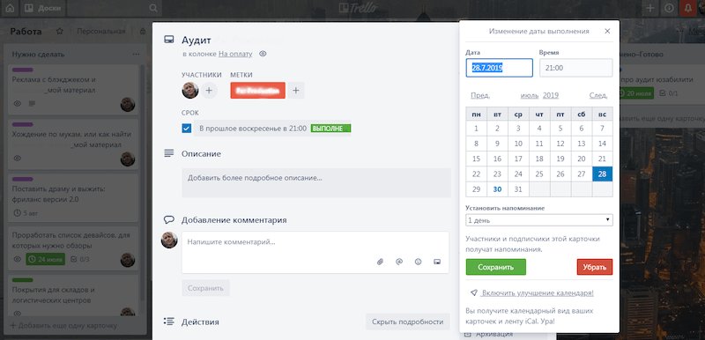Open card Хождение по мукам
Screen dimensions: 705x340
pos(74,144)
